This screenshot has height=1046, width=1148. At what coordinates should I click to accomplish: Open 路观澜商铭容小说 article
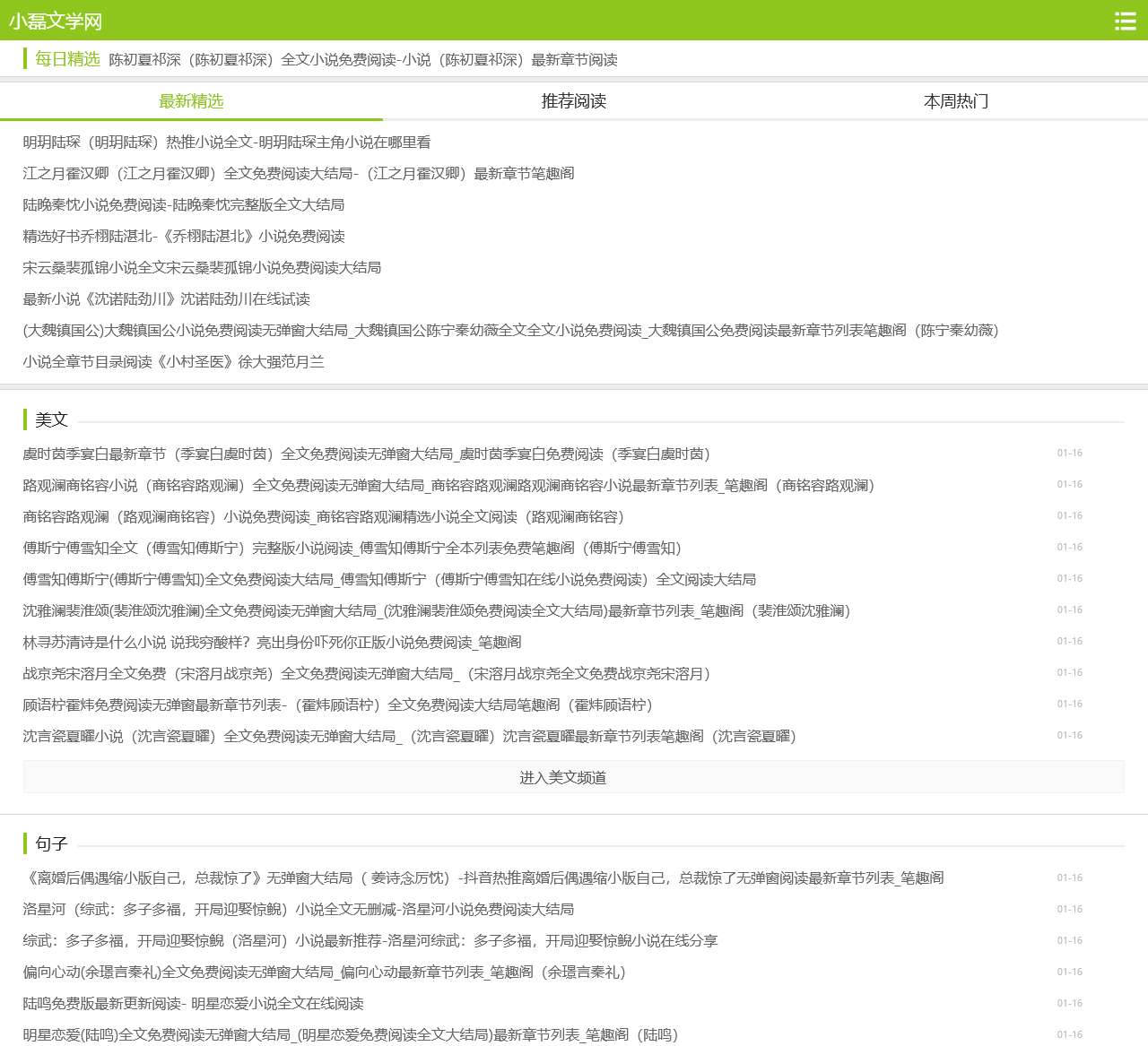pos(448,486)
